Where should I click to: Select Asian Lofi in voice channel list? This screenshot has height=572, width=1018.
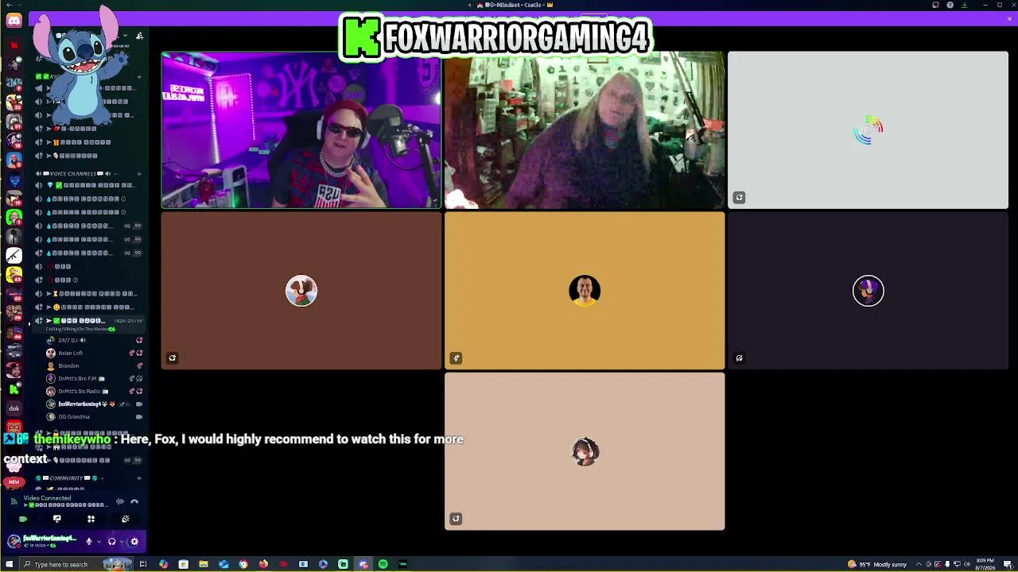94,353
